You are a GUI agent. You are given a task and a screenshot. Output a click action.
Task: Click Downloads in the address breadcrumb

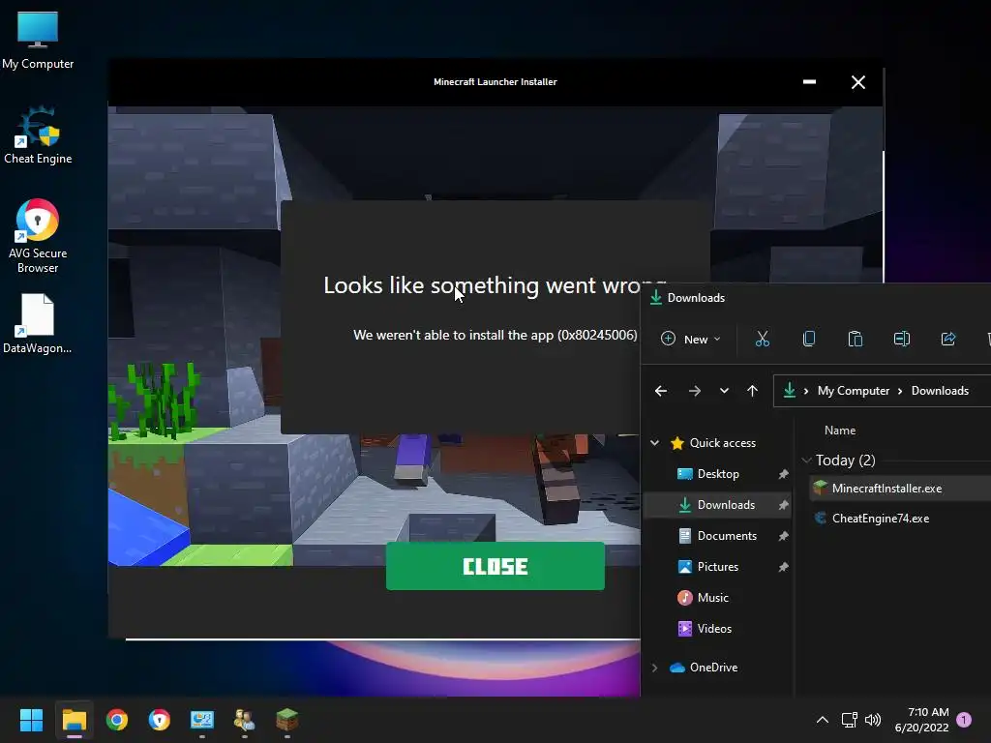coord(940,391)
